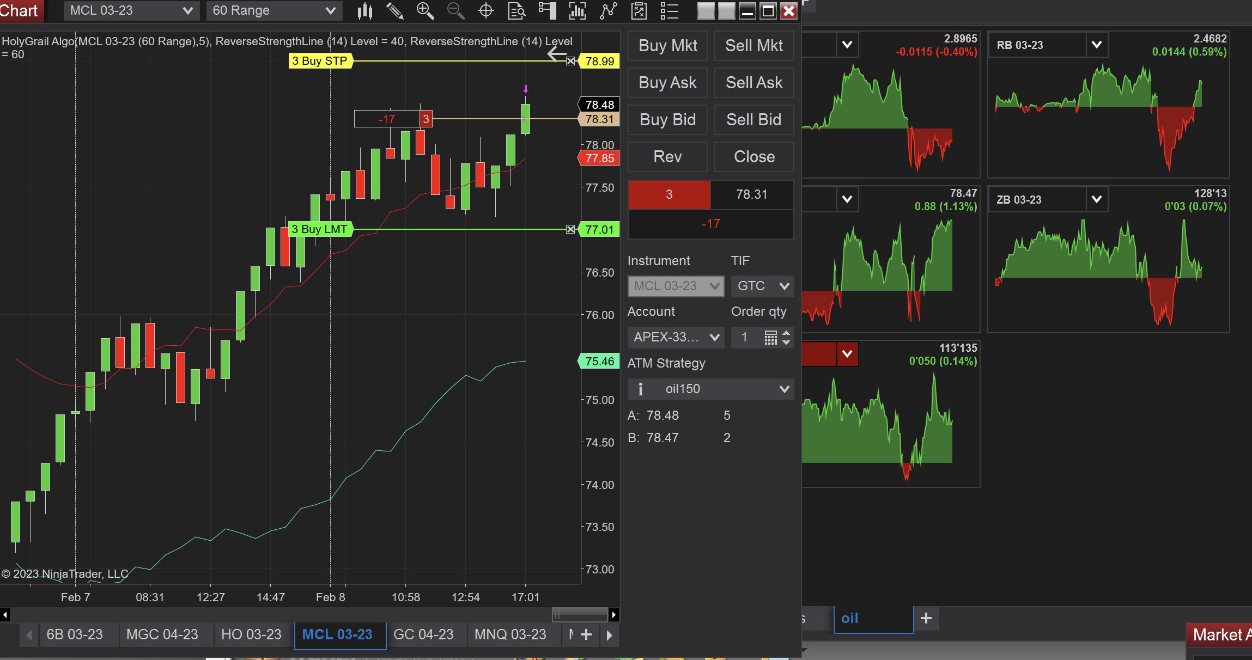Enable the Crosshair tool

[485, 11]
